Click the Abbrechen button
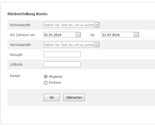Image resolution: width=155 pixels, height=127 pixels. 74,98
